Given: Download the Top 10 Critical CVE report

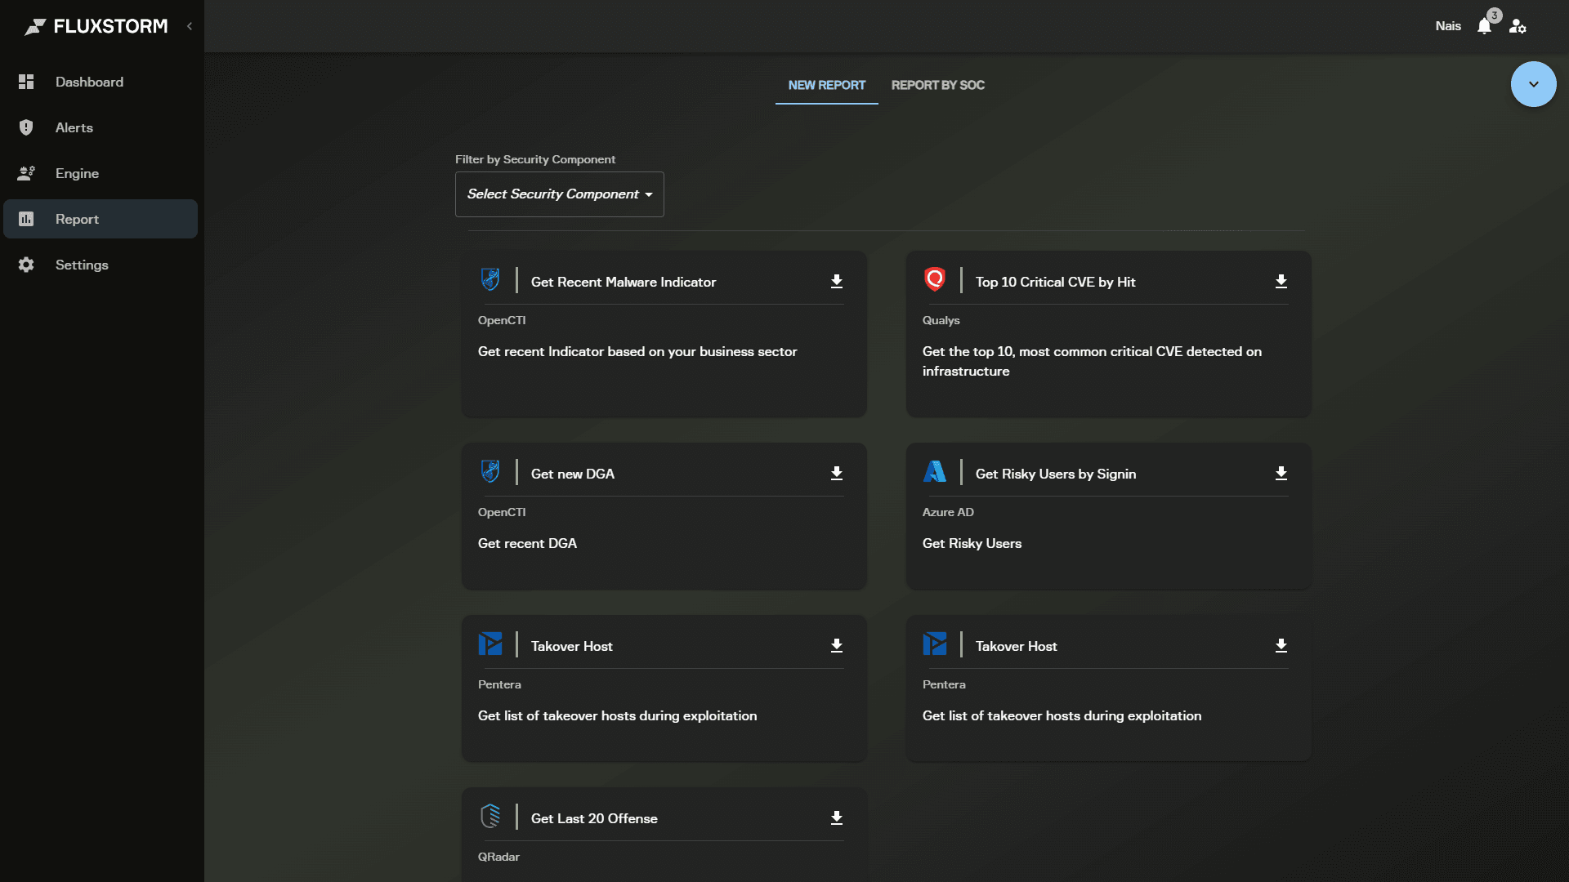Looking at the screenshot, I should (1281, 282).
